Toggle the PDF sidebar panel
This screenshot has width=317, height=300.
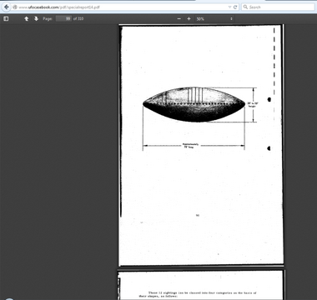click(6, 18)
